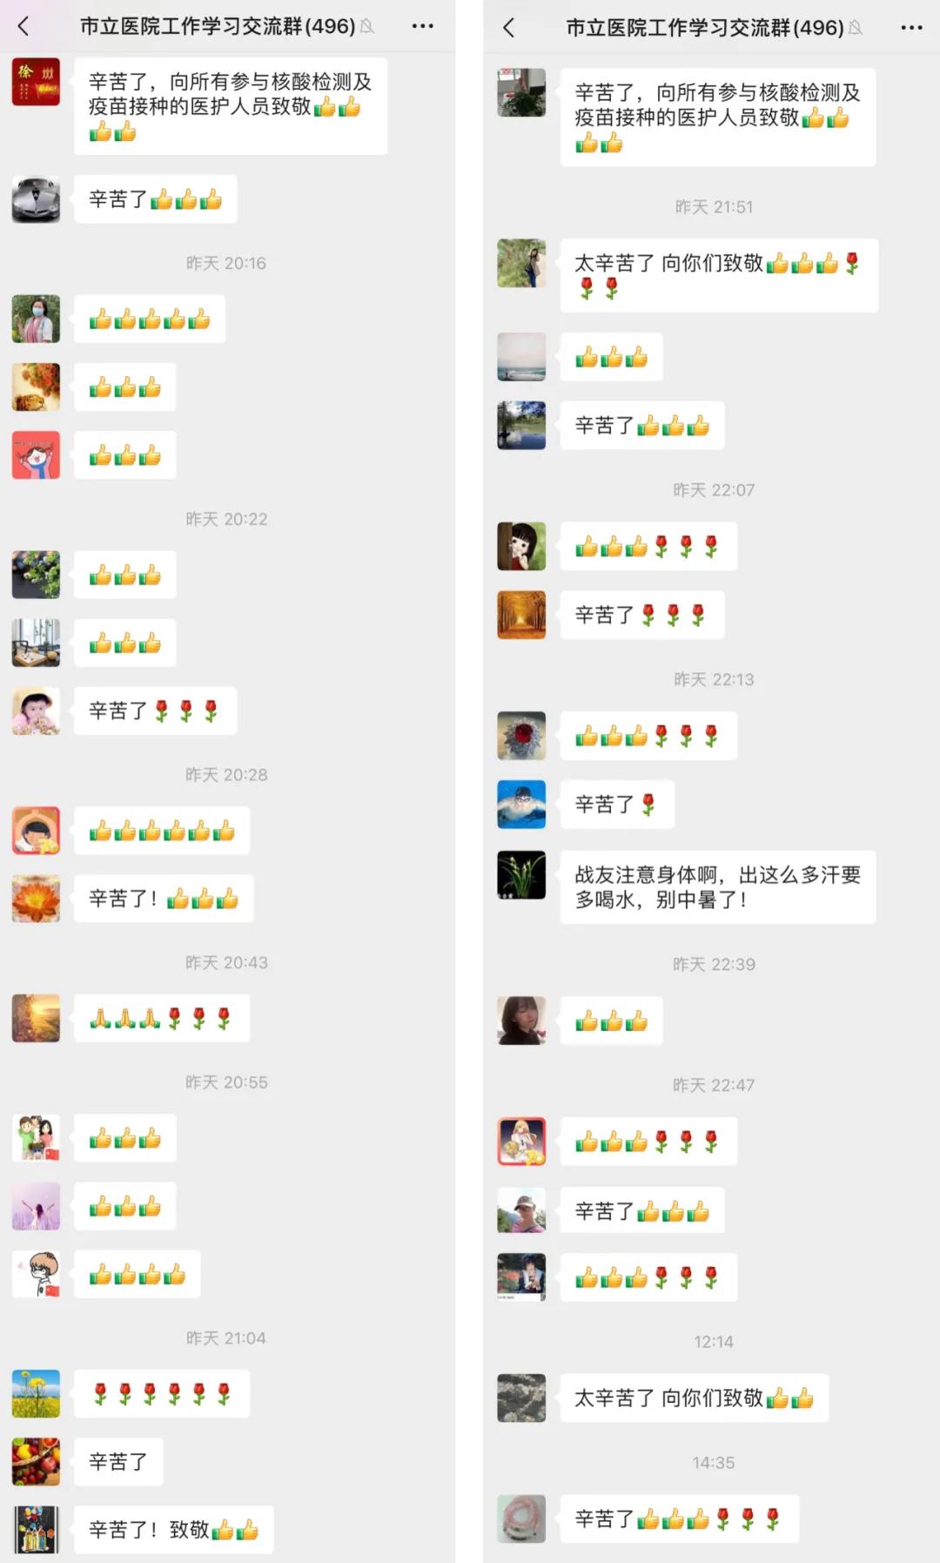Screen dimensions: 940x1563
Task: Open three-dot menu in right chat header
Action: point(911,28)
